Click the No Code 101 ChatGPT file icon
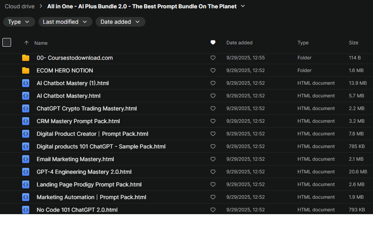Viewport: 373px width, 228px height. tap(26, 210)
